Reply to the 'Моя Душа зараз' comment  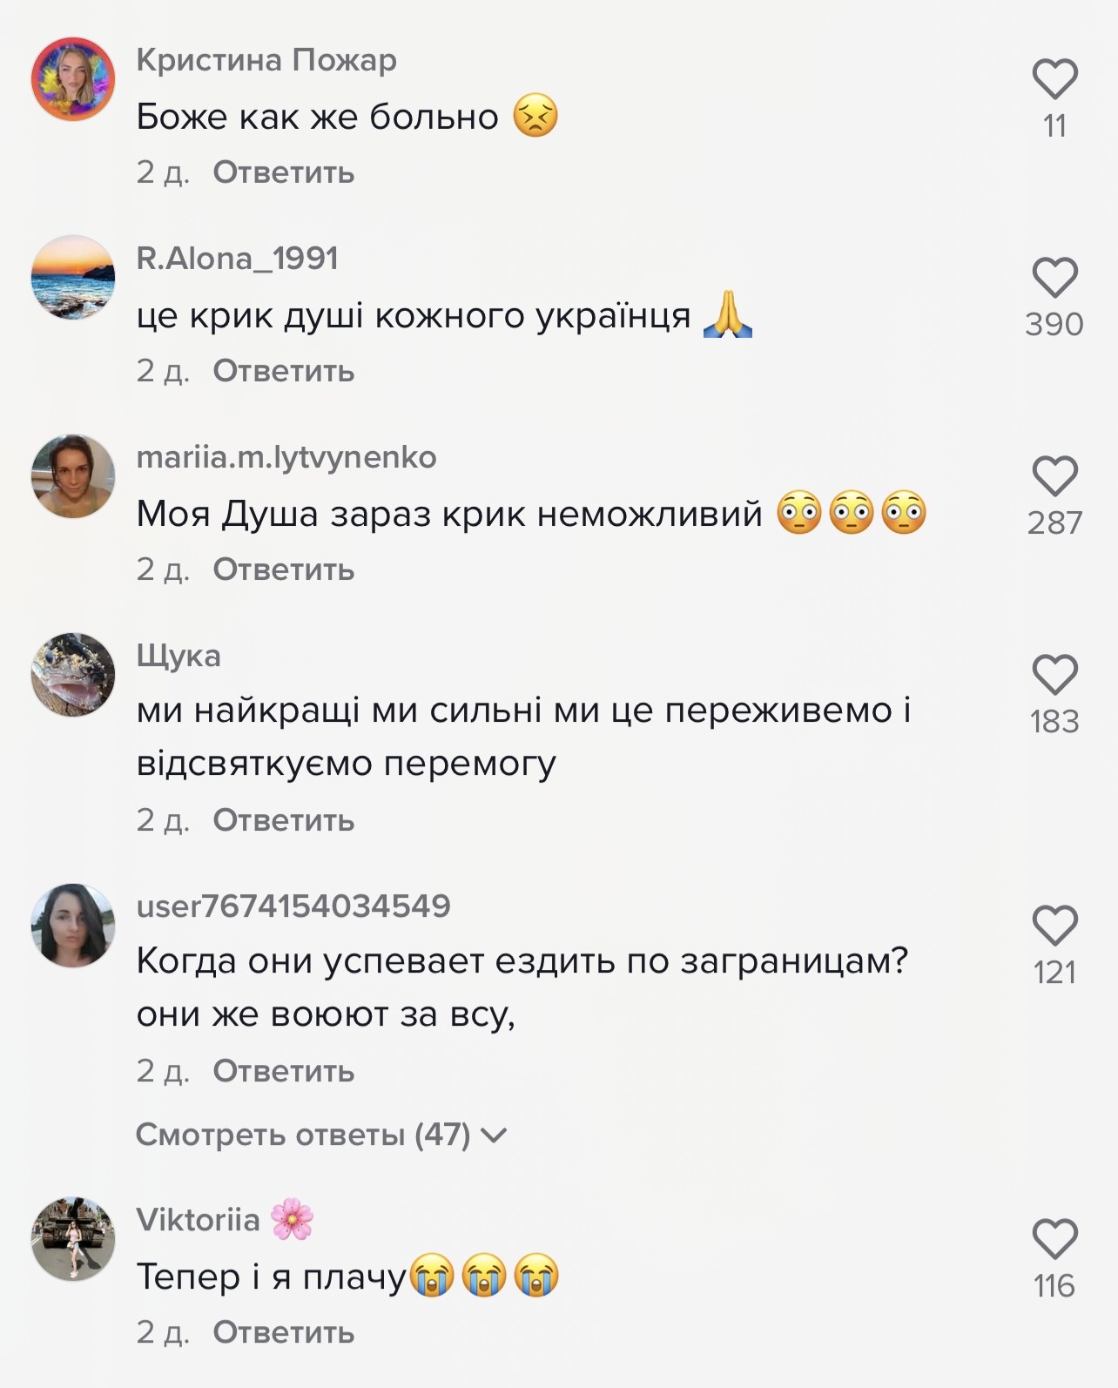[x=284, y=569]
